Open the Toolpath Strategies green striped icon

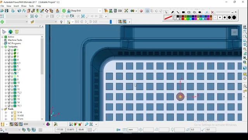tap(64, 11)
